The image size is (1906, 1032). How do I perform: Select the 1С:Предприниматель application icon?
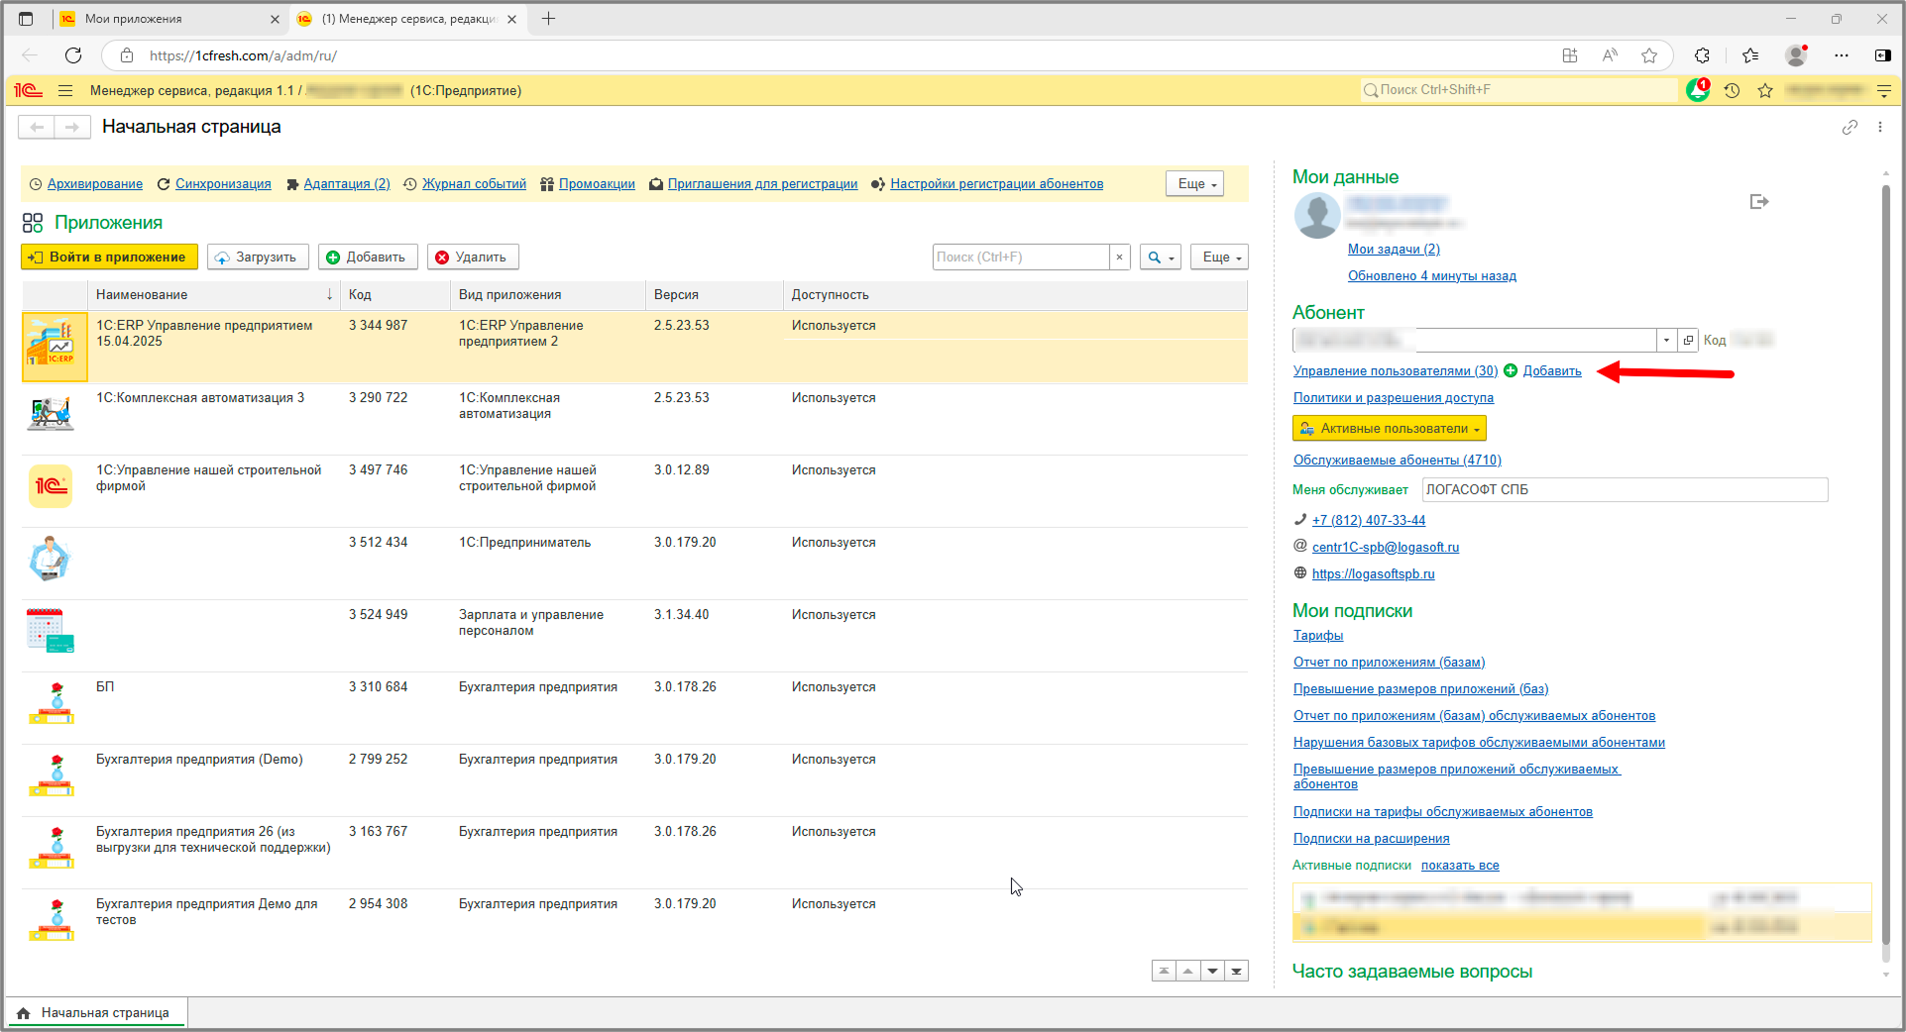click(51, 559)
